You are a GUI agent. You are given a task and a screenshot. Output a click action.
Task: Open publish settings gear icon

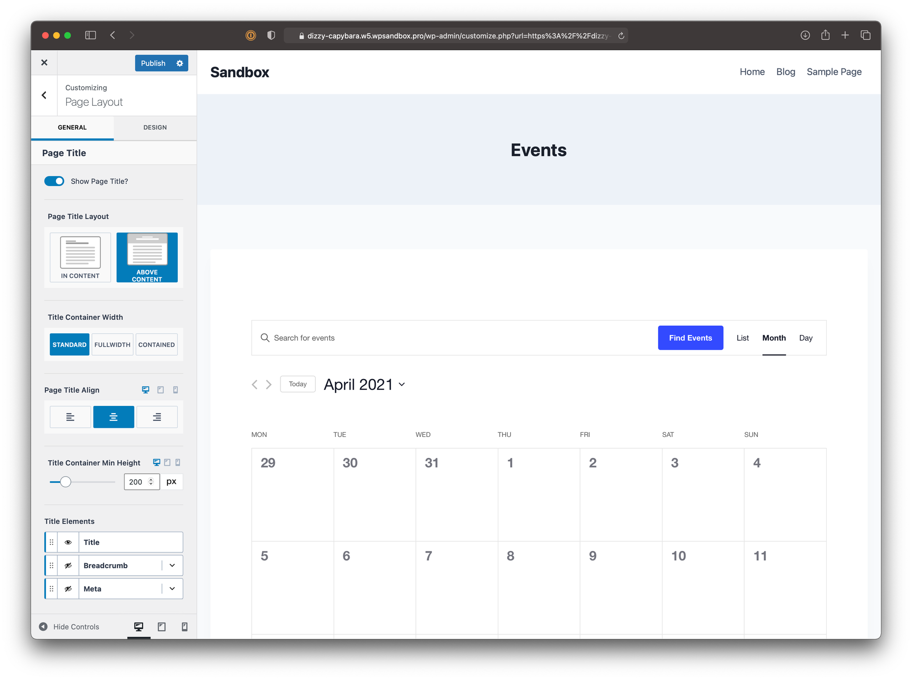(x=180, y=63)
